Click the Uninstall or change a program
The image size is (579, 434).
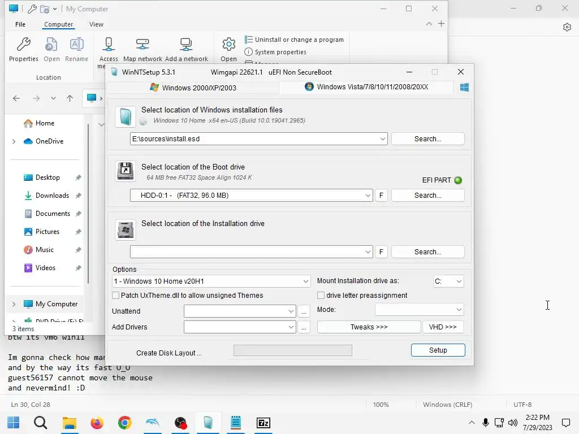point(294,40)
